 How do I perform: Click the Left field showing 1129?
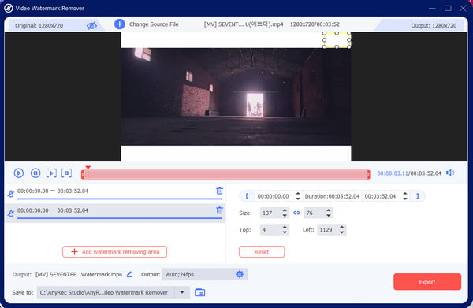tap(328, 230)
